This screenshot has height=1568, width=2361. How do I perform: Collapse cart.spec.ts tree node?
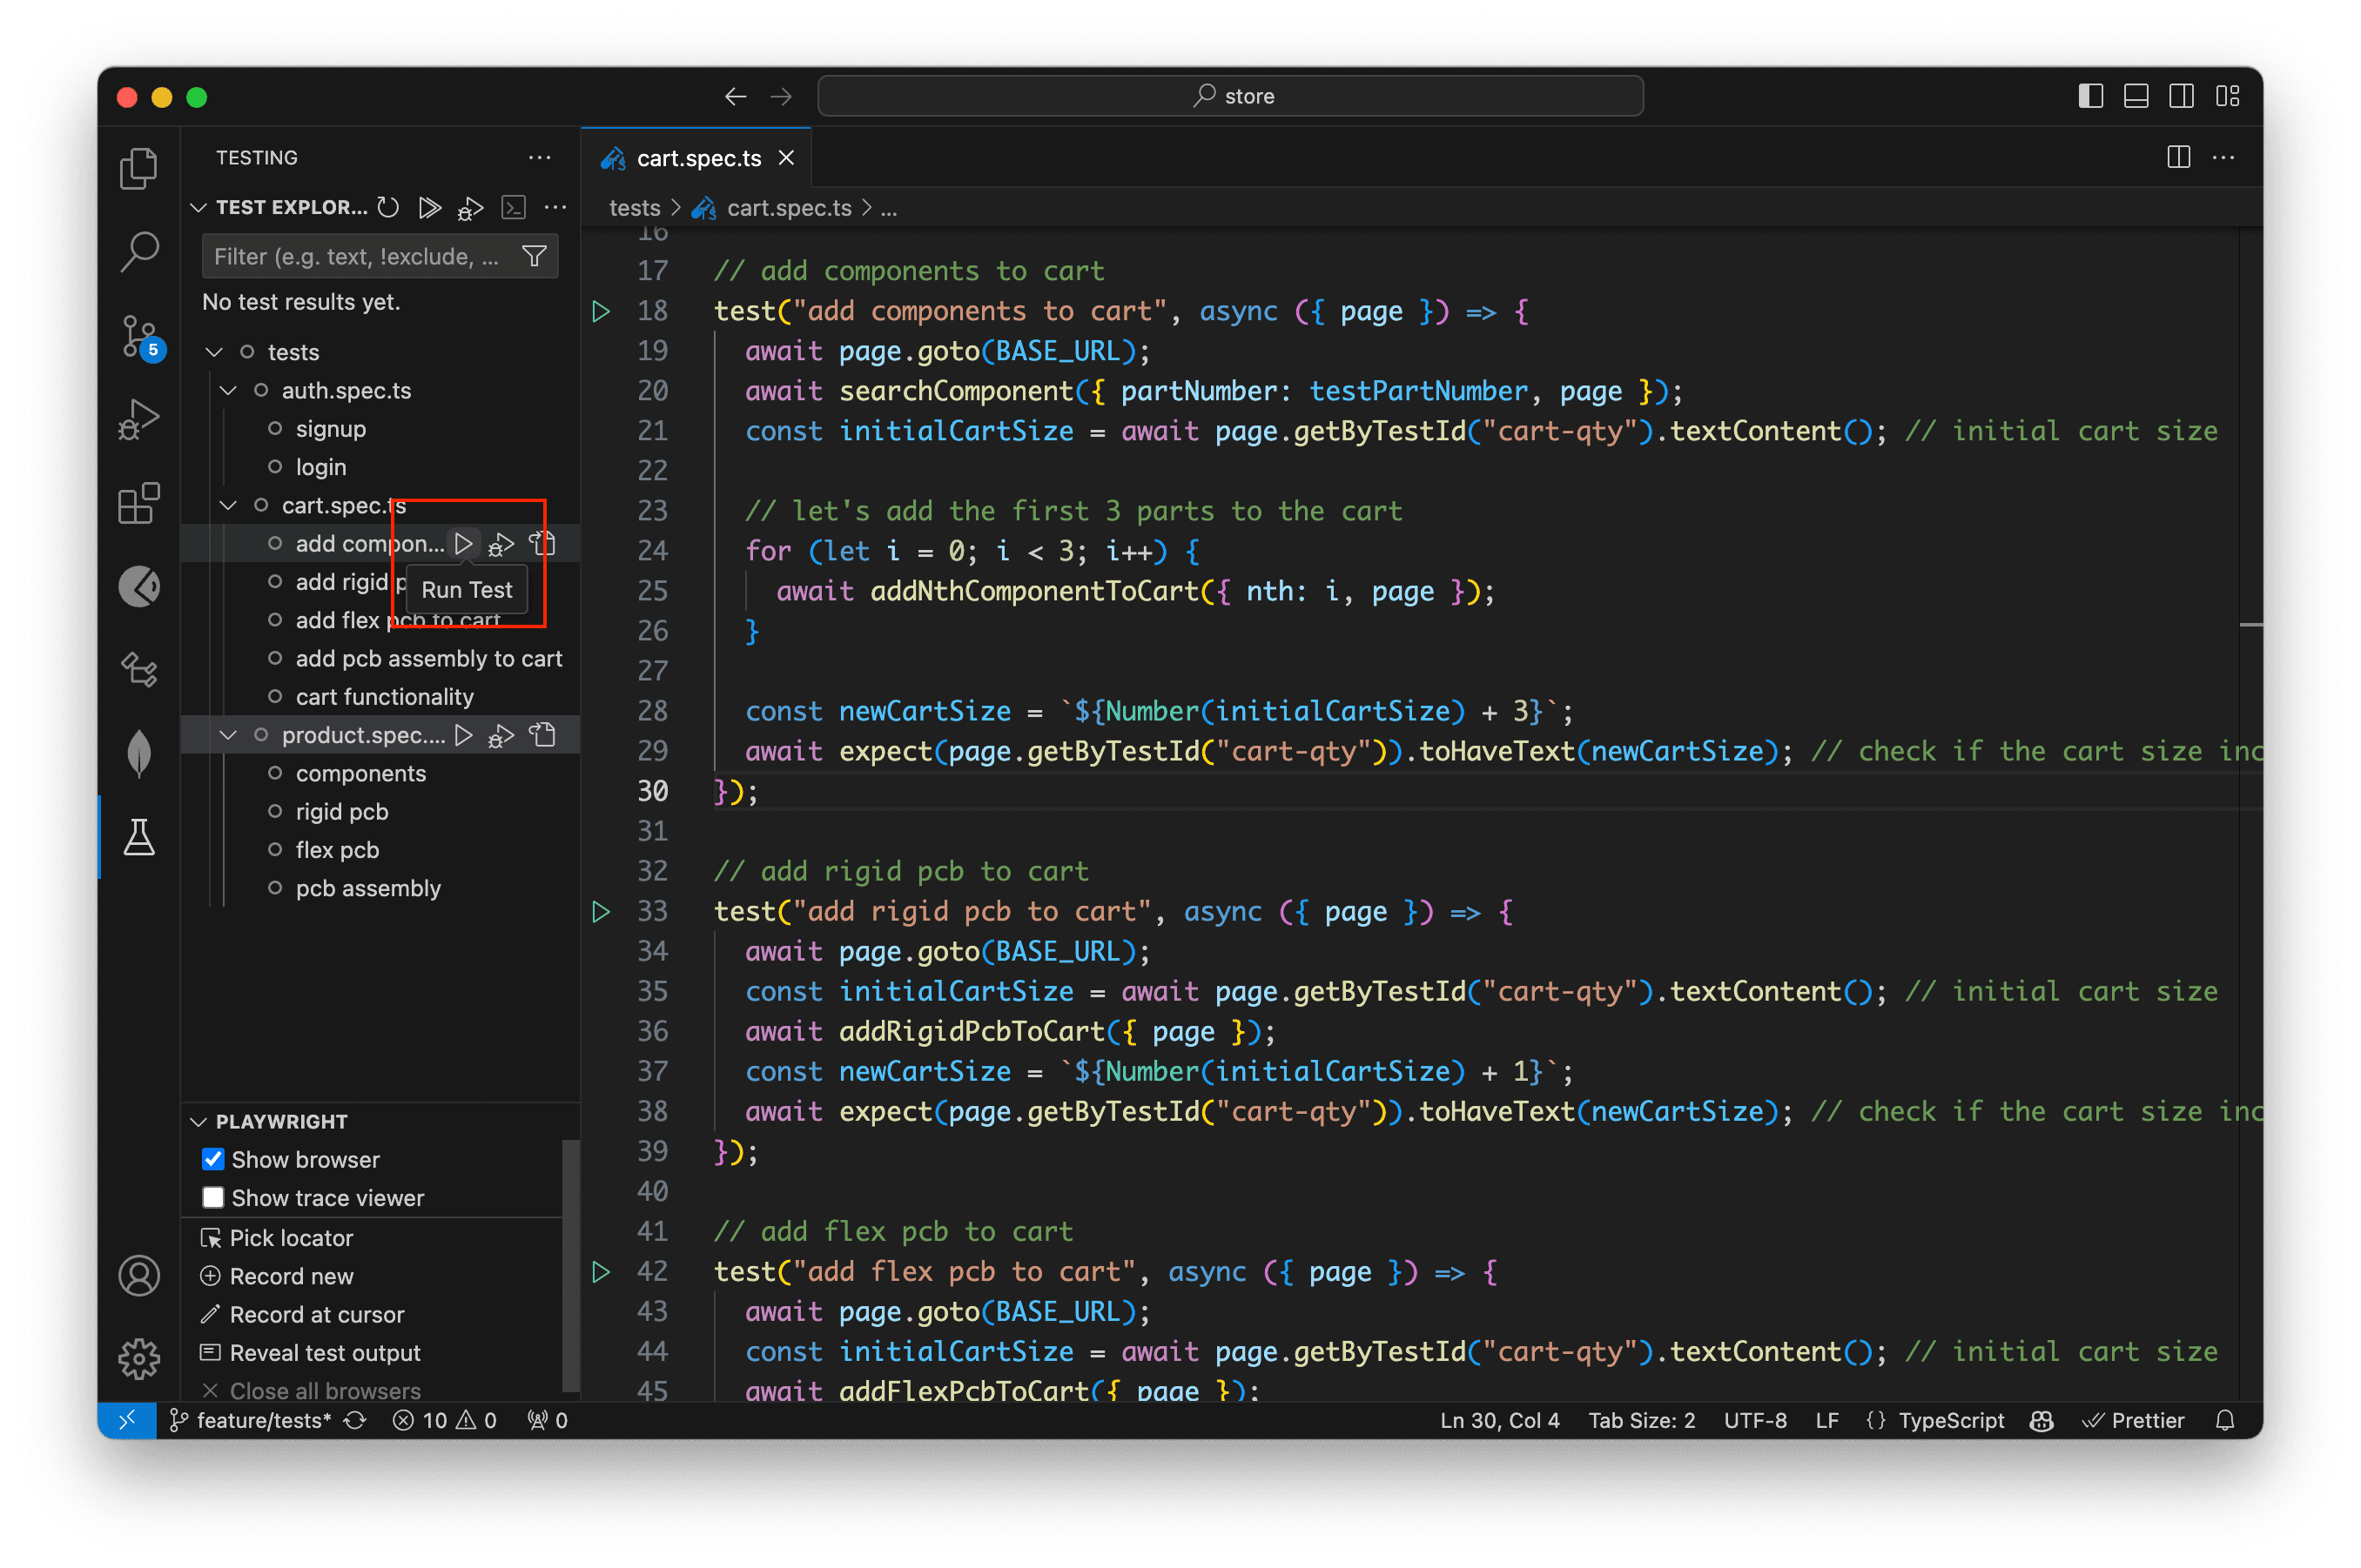point(228,505)
